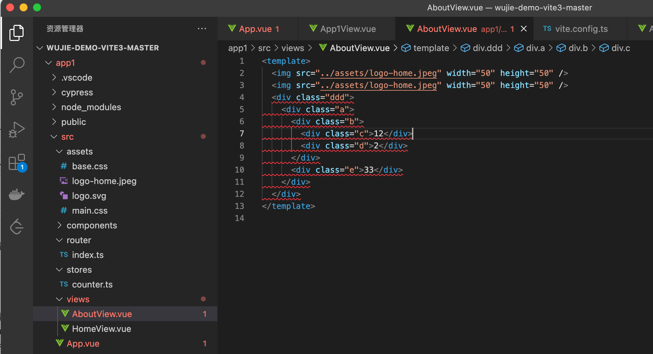Open the Source Control icon

click(17, 97)
